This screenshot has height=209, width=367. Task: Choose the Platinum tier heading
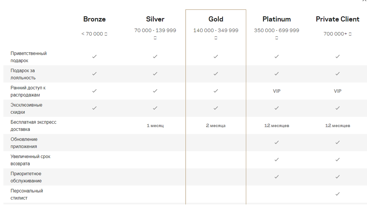click(276, 19)
